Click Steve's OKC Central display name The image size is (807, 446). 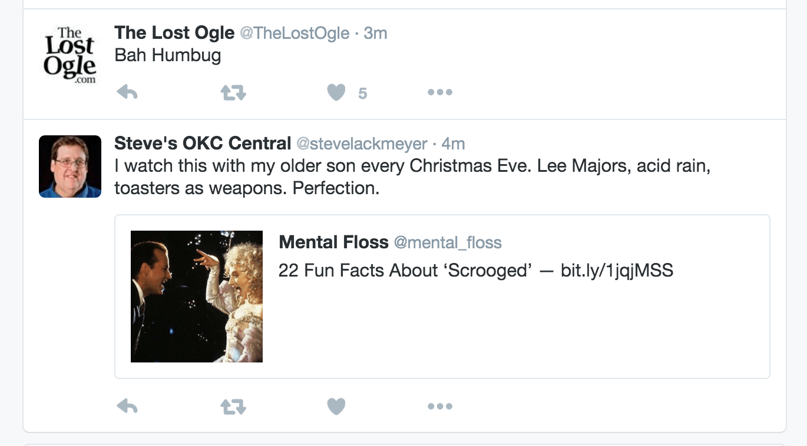[x=203, y=143]
